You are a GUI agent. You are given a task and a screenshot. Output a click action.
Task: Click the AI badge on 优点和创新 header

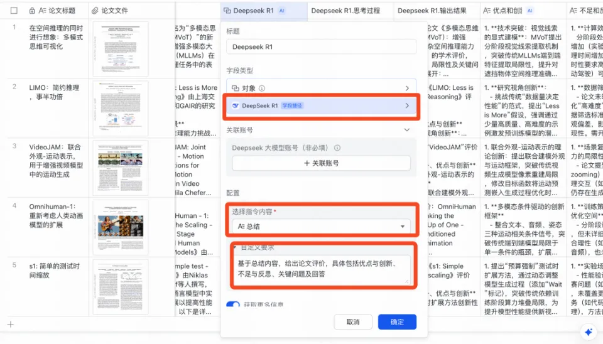pyautogui.click(x=530, y=11)
